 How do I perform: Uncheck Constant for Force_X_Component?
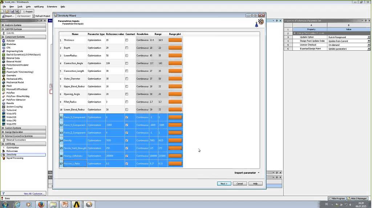127,117
